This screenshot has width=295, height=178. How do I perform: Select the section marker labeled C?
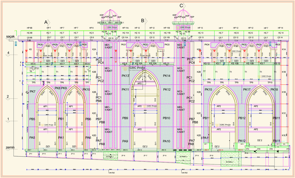[181, 6]
